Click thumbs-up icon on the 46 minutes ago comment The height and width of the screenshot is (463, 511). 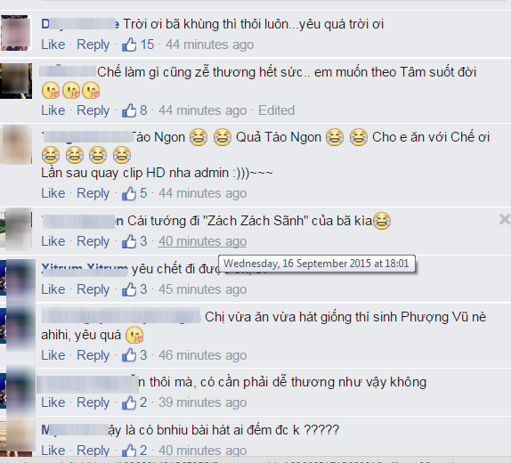(129, 355)
